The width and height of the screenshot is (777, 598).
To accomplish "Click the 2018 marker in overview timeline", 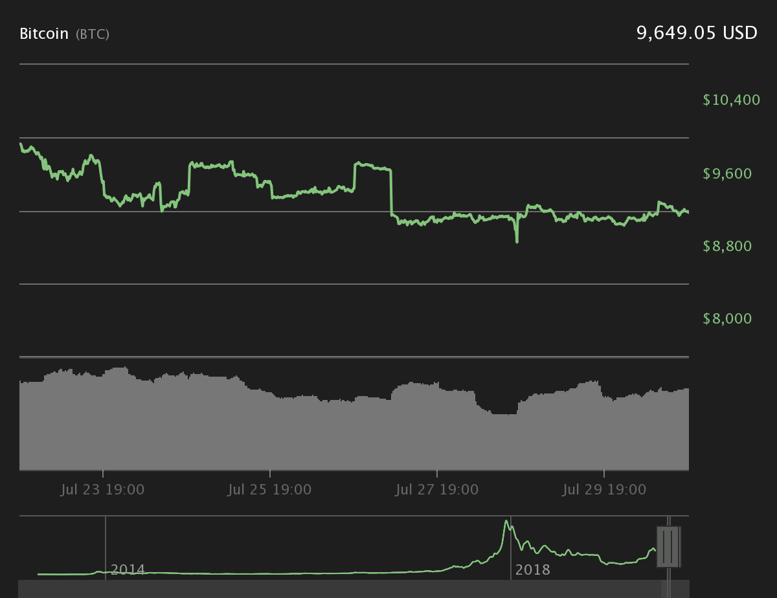I will [533, 570].
